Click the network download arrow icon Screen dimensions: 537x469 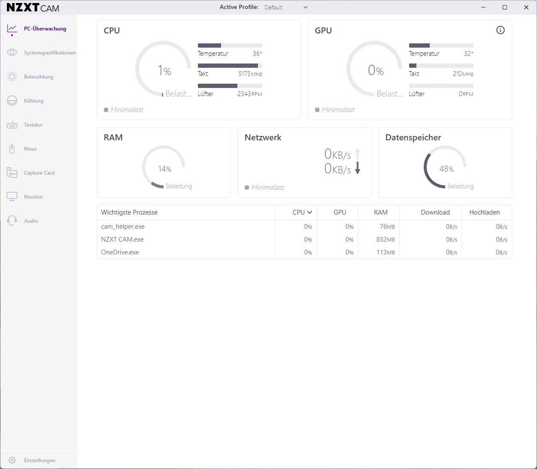[x=358, y=169]
